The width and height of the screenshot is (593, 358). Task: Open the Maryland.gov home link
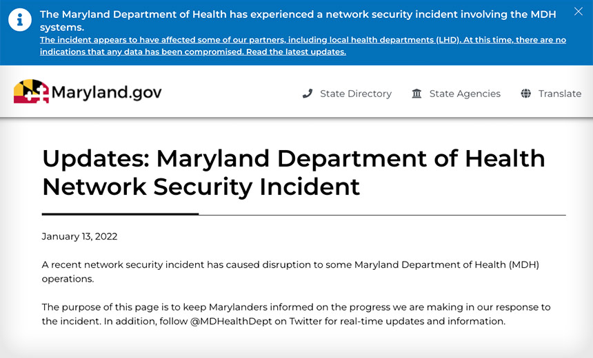tap(88, 92)
